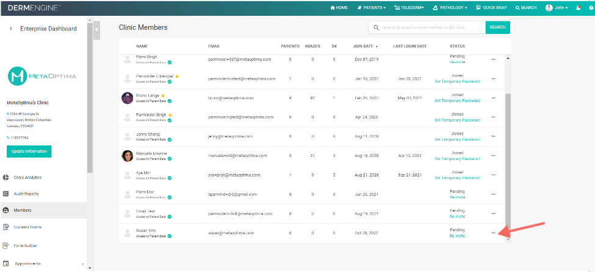Open the Telederm dropdown menu

point(409,7)
